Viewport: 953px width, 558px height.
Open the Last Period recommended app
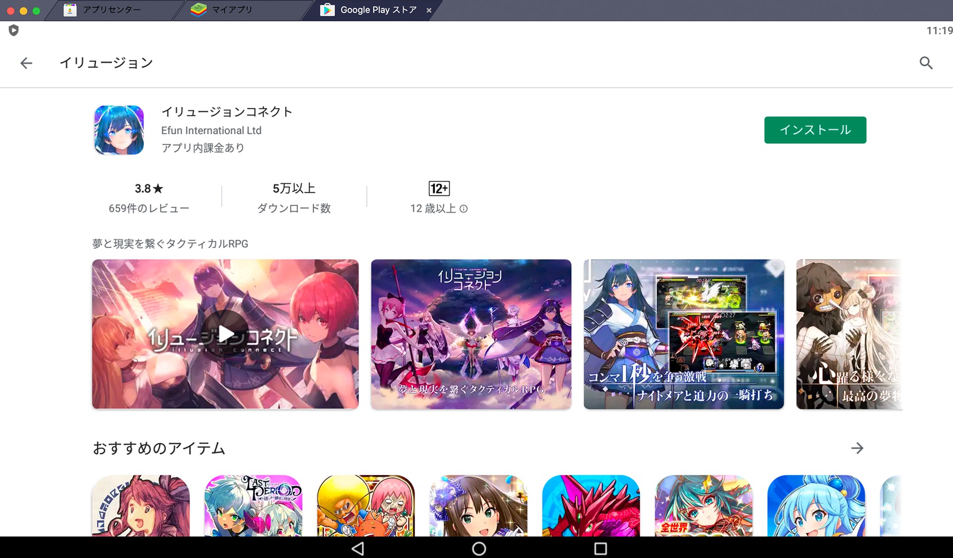(253, 505)
